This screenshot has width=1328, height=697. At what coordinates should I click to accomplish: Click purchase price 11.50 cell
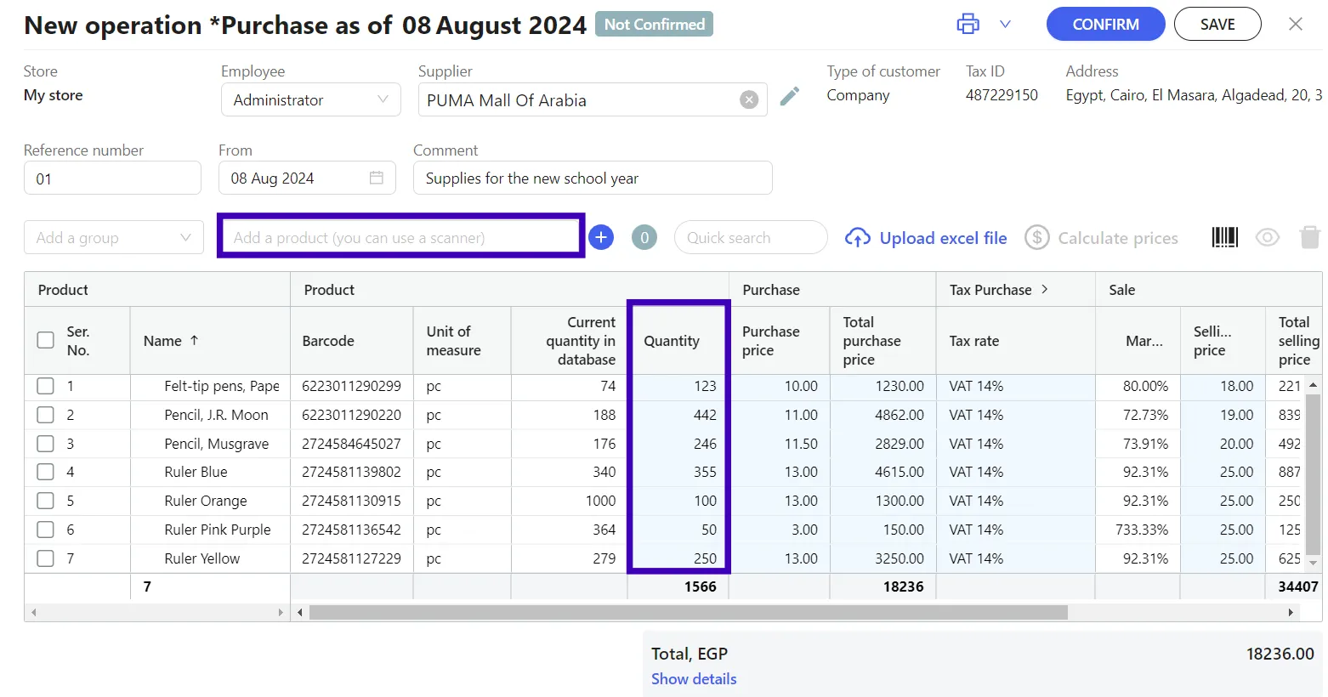[780, 444]
